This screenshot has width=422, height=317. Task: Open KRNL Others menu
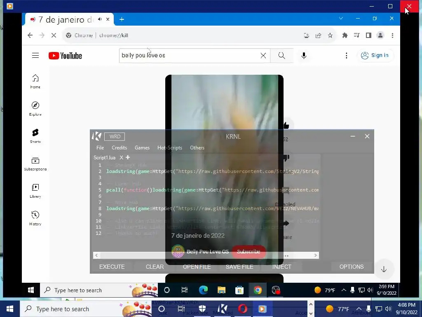click(x=197, y=148)
